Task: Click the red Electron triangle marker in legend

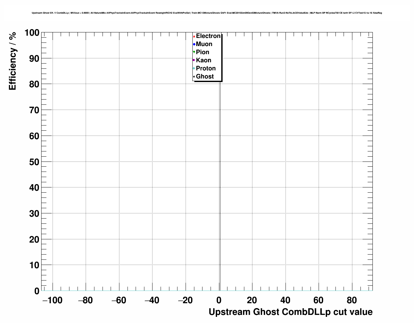Action: 194,36
